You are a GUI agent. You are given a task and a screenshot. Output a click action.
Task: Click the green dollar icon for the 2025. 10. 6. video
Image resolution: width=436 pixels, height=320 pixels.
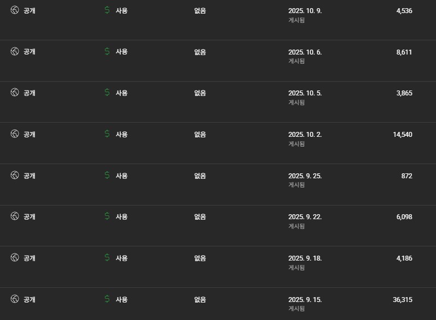107,52
